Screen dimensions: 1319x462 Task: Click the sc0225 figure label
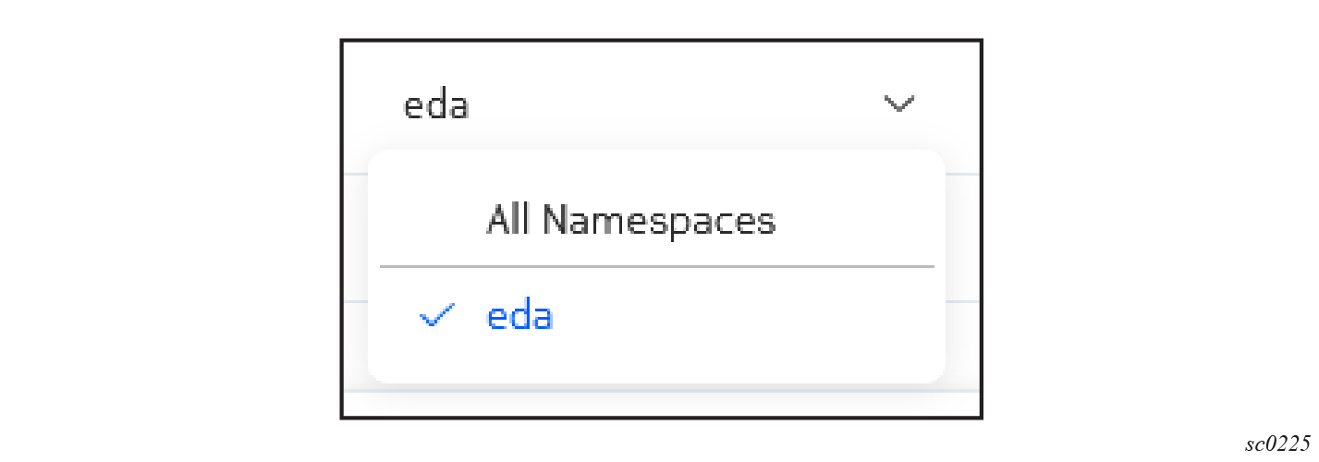click(x=1276, y=444)
